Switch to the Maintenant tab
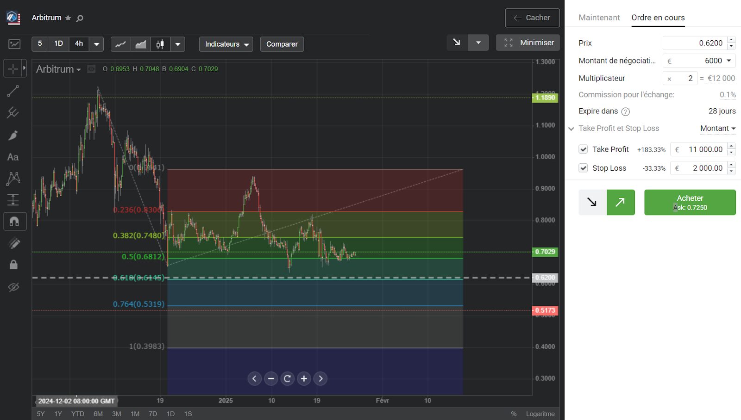 pos(599,18)
